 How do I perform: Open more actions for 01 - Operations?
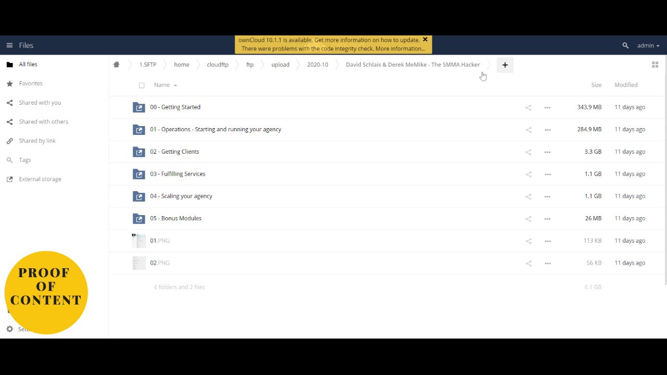tap(548, 130)
